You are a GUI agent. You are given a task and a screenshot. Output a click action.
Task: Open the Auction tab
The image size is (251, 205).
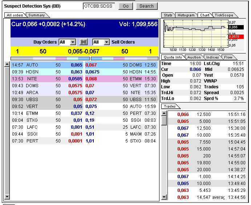point(194,57)
